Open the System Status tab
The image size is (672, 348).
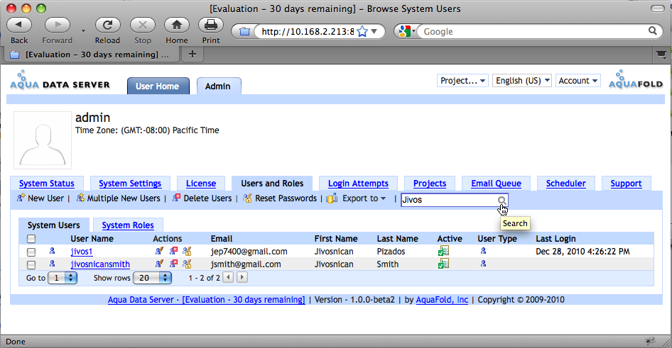click(47, 184)
